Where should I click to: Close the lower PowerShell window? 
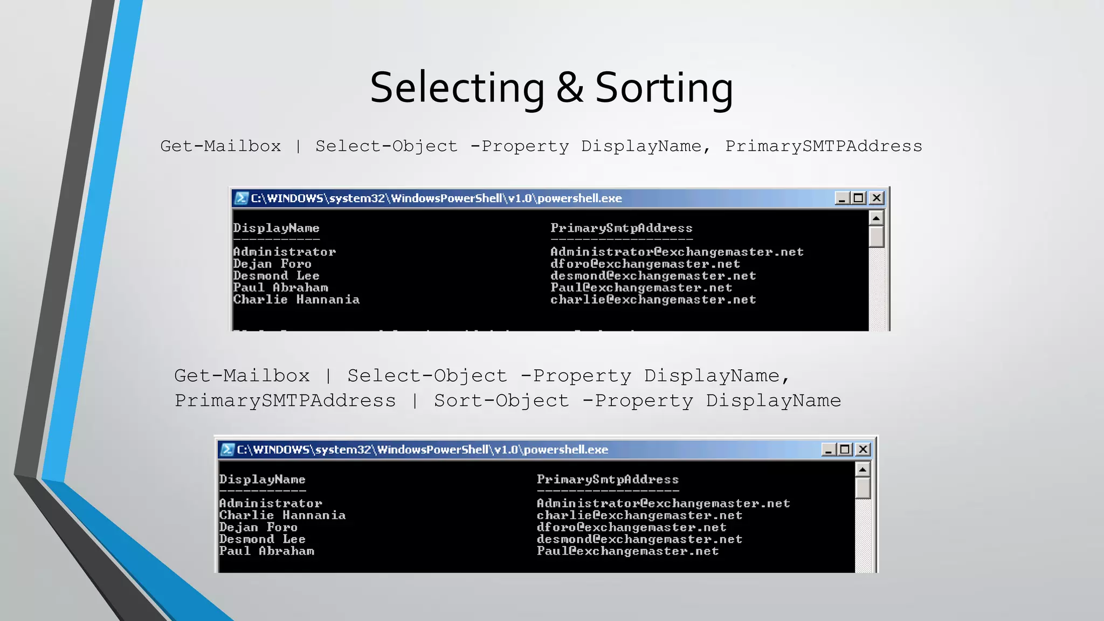pyautogui.click(x=863, y=450)
